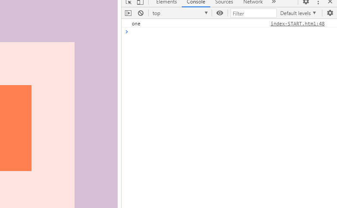Show the console sidebar
337x208 pixels.
[128, 13]
